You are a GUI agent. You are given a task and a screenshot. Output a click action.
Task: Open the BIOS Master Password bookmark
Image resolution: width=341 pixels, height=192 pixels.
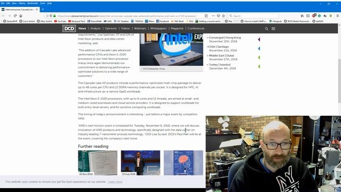coord(297,21)
